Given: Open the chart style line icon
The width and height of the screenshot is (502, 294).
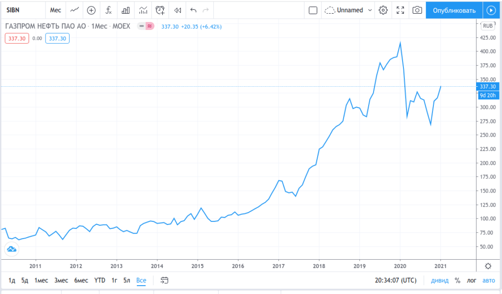Looking at the screenshot, I should 74,10.
